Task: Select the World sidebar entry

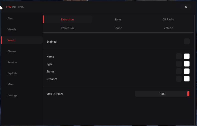Action: pos(22,40)
